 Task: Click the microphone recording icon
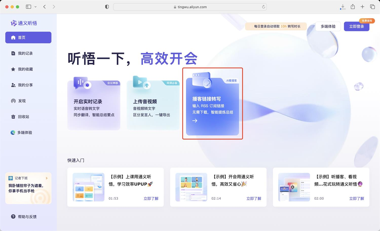82,83
